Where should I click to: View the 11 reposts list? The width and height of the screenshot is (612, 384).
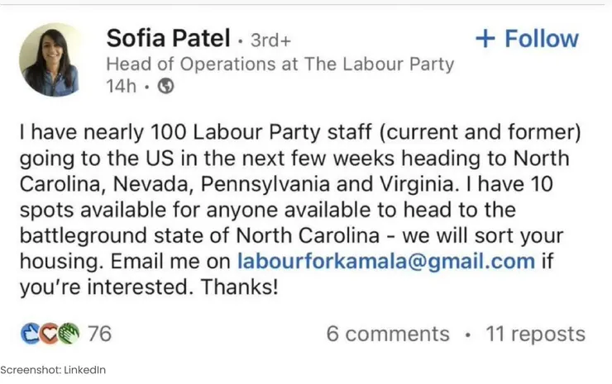(x=535, y=334)
